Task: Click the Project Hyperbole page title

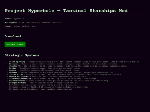Action: (66, 11)
